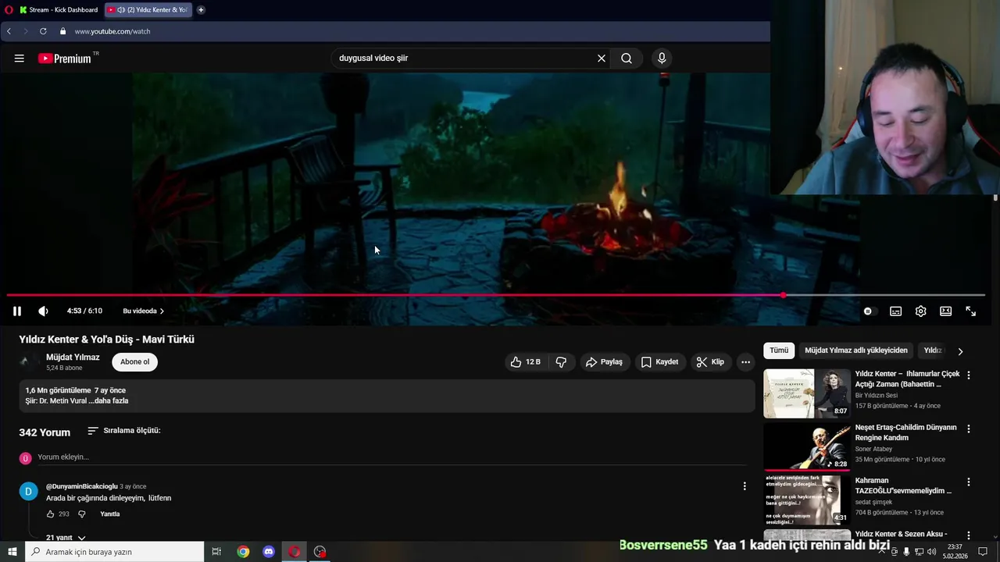
Task: Open the YouTube hamburger guide menu
Action: pos(20,59)
